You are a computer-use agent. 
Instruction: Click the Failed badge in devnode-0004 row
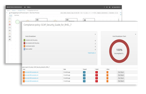[96, 75]
